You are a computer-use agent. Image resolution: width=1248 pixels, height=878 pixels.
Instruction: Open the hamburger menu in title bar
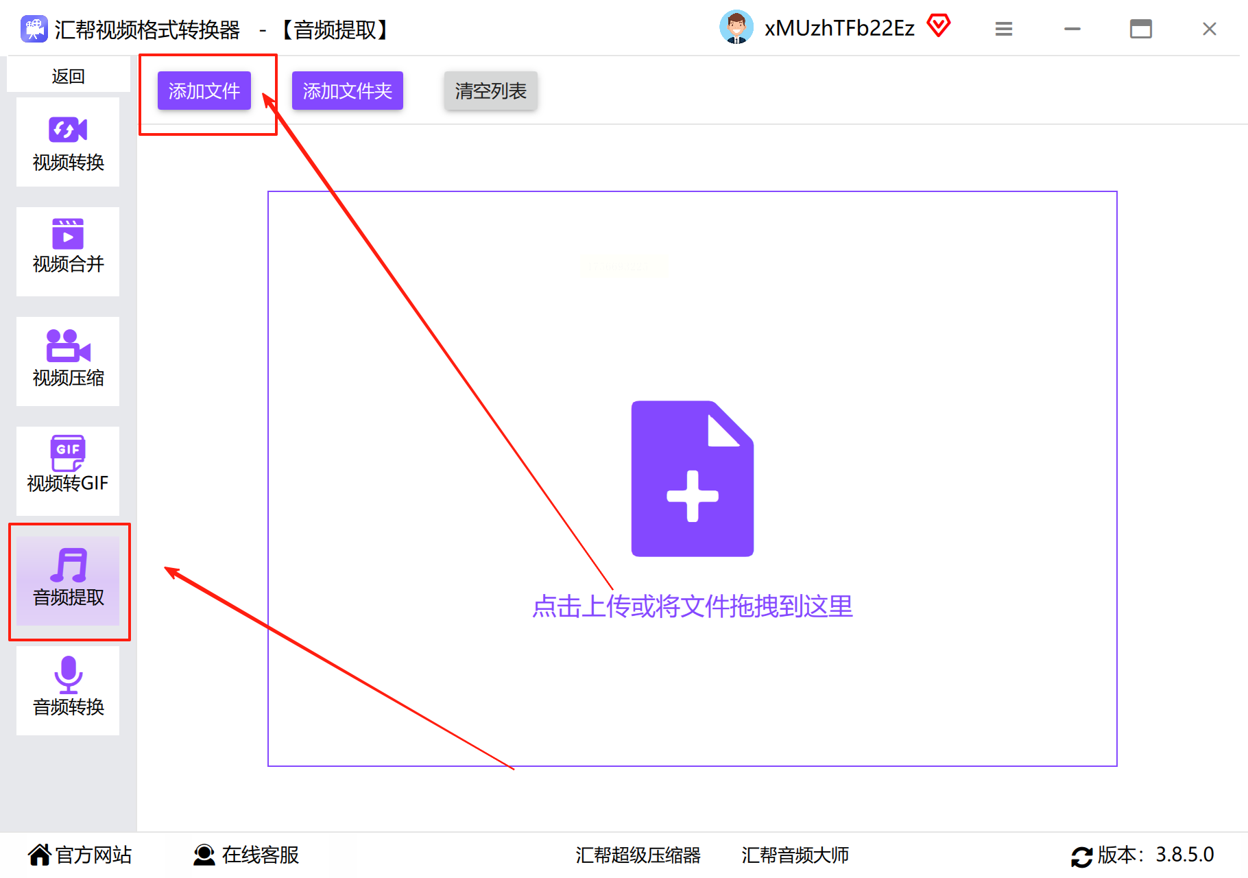click(1004, 29)
